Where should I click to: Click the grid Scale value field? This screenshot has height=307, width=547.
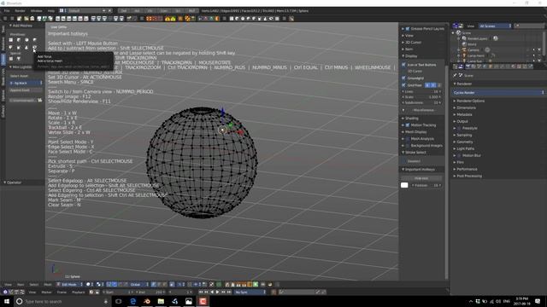pos(421,96)
